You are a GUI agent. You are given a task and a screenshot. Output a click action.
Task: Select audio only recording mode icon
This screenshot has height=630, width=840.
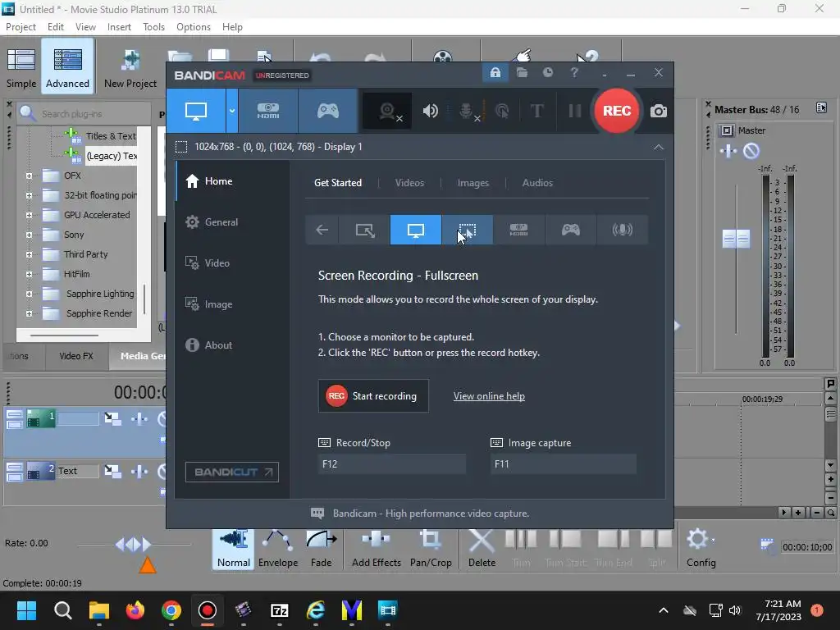click(622, 230)
